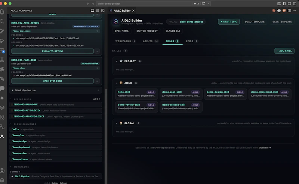Click aidlc-demo-project title bar search field
299x184 pixels.
pyautogui.click(x=144, y=4)
